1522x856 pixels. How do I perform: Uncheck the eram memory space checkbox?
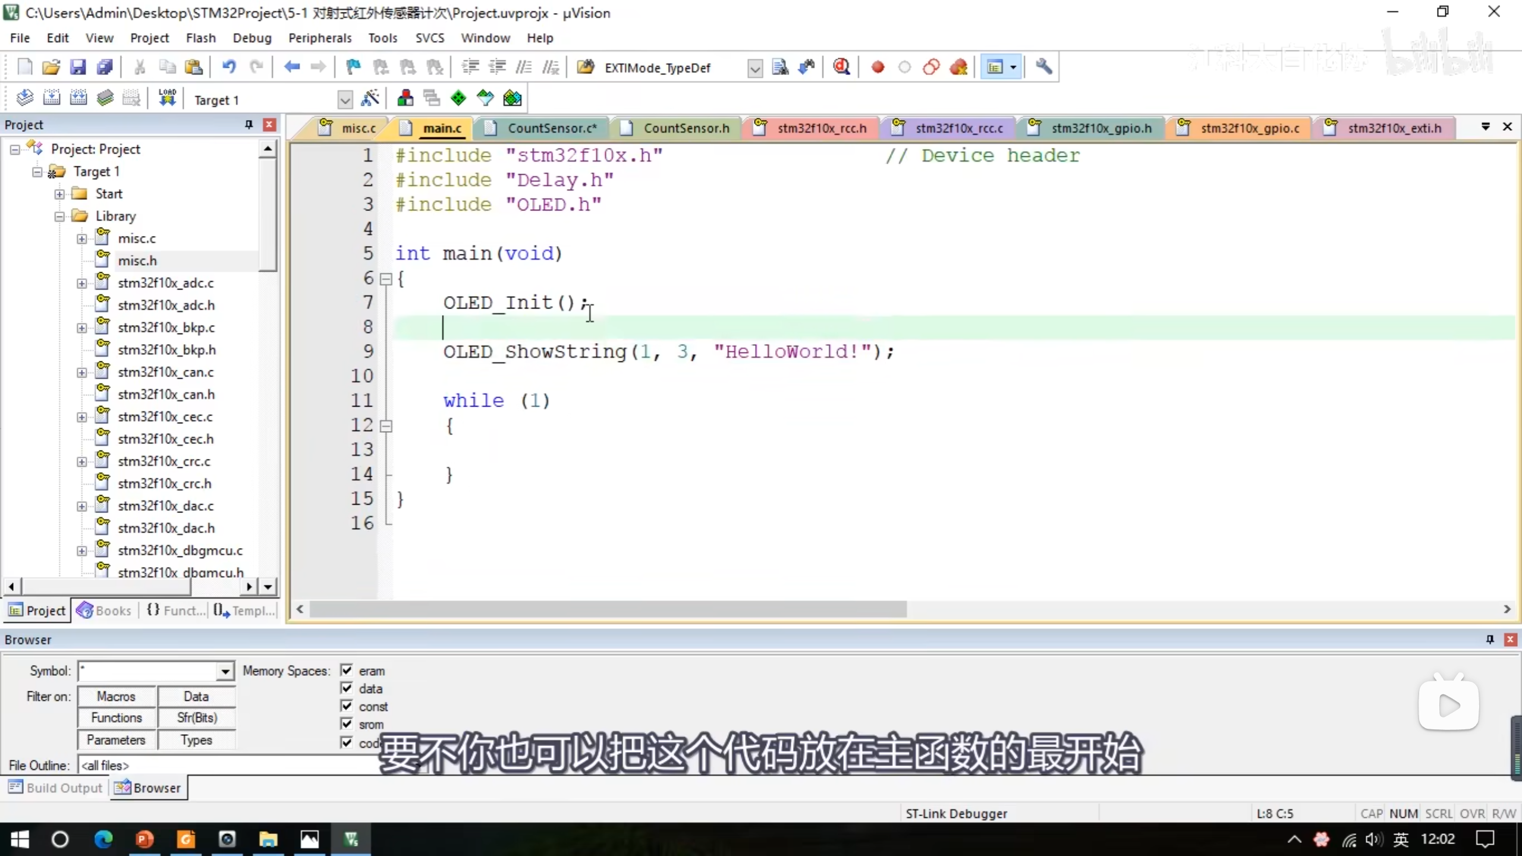pos(347,670)
